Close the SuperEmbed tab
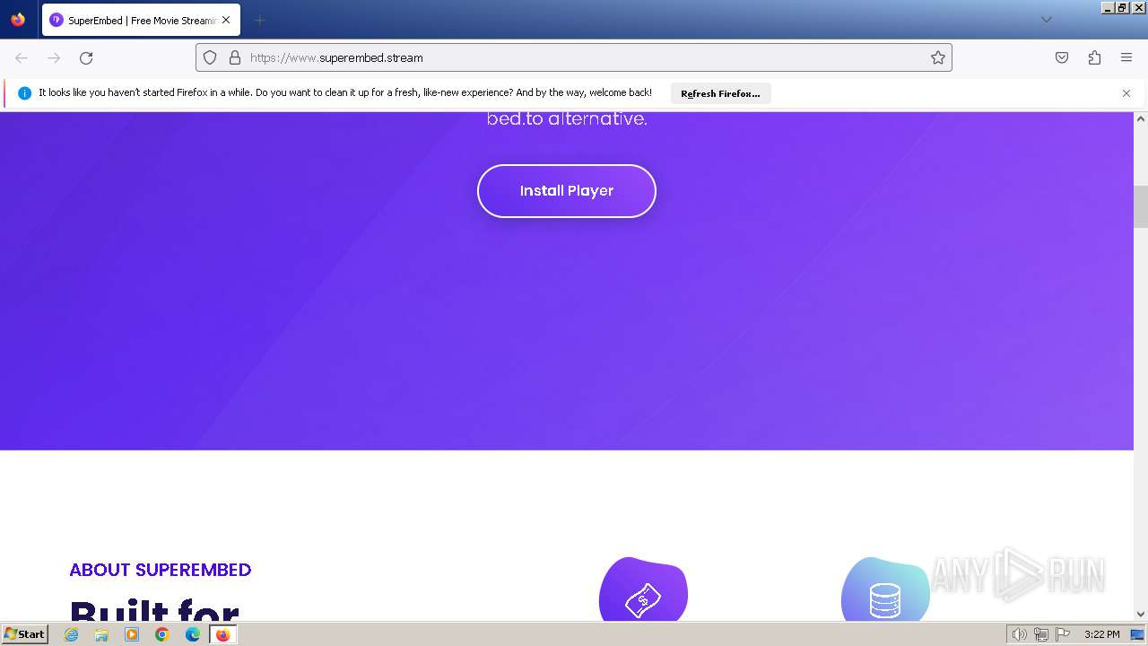This screenshot has width=1148, height=646. pyautogui.click(x=226, y=20)
